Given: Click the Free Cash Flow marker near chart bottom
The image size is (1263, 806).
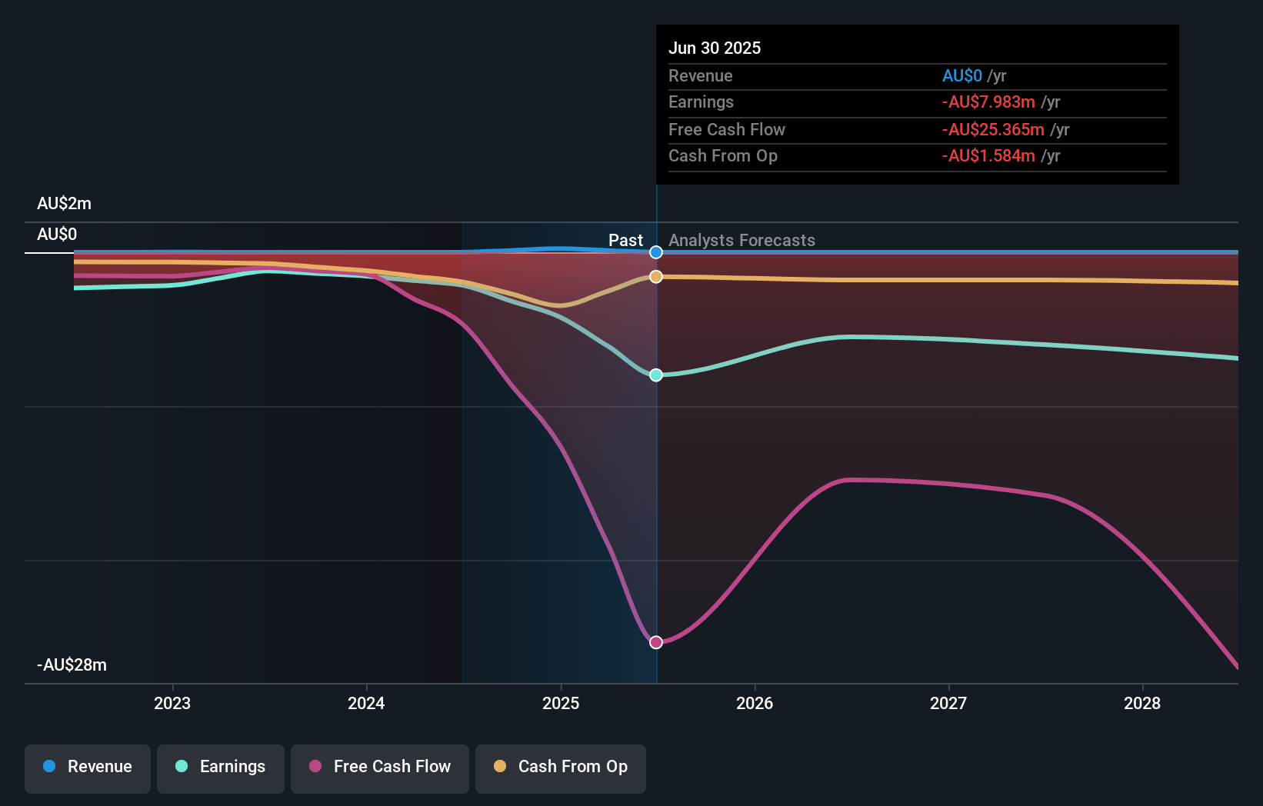Looking at the screenshot, I should point(655,641).
